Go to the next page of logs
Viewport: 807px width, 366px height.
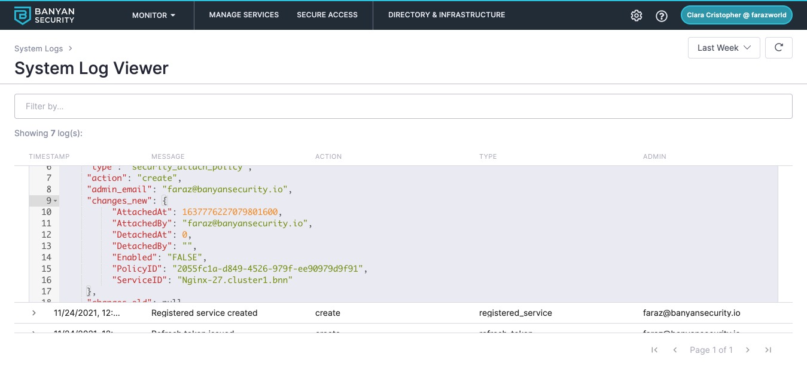[x=748, y=350]
